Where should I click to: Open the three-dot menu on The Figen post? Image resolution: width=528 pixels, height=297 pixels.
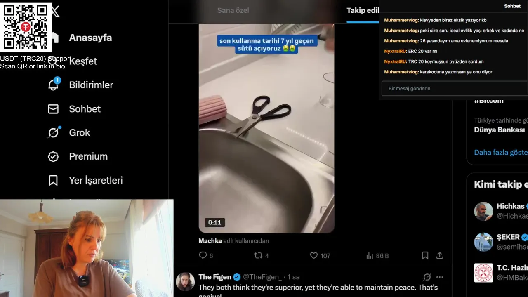coord(440,277)
